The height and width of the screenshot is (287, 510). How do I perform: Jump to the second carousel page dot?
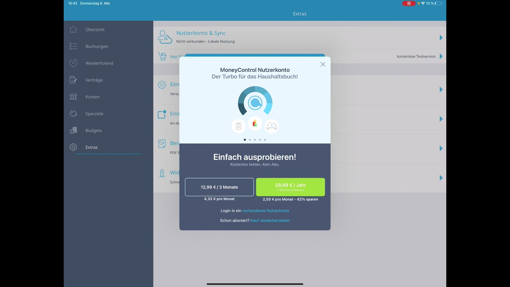pos(250,140)
